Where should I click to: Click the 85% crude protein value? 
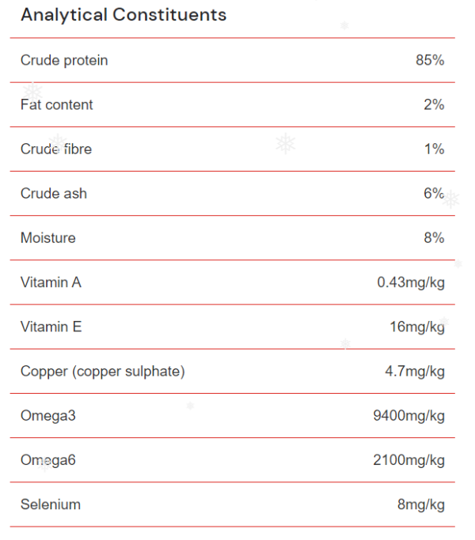(430, 60)
